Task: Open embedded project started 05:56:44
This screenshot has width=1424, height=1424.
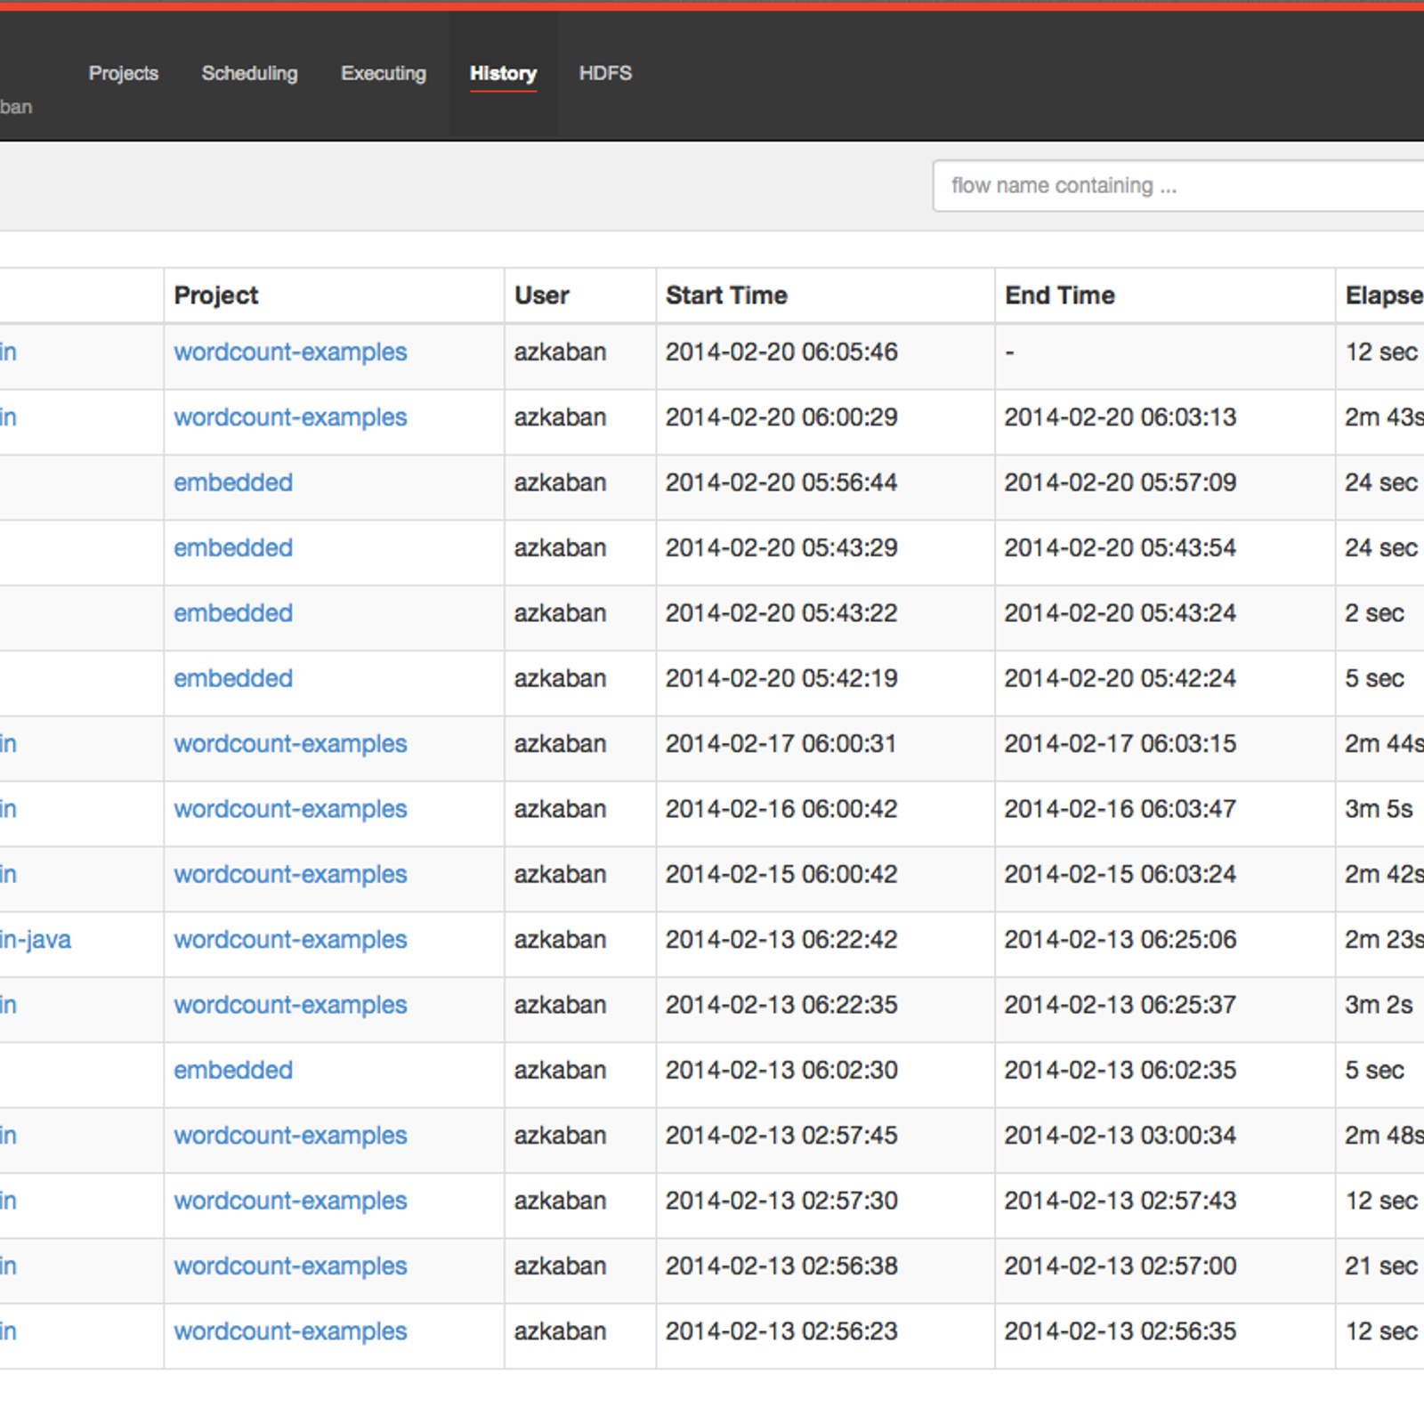Action: pos(233,482)
